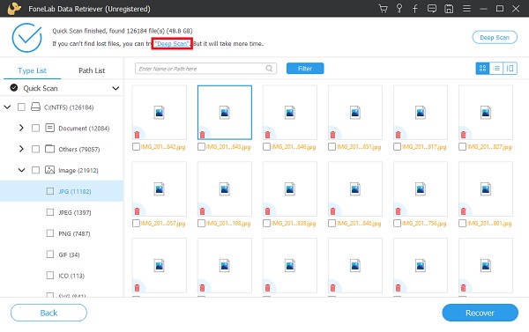
Task: Open the hamburger menu icon
Action: [x=466, y=8]
